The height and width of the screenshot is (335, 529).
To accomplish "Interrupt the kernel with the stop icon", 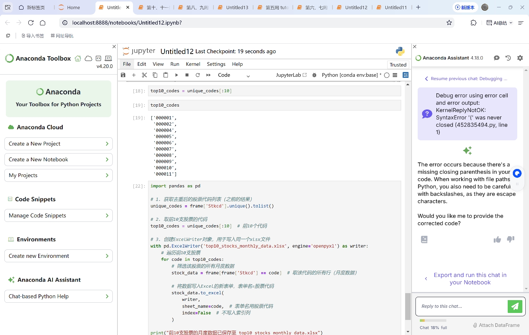I will click(187, 75).
